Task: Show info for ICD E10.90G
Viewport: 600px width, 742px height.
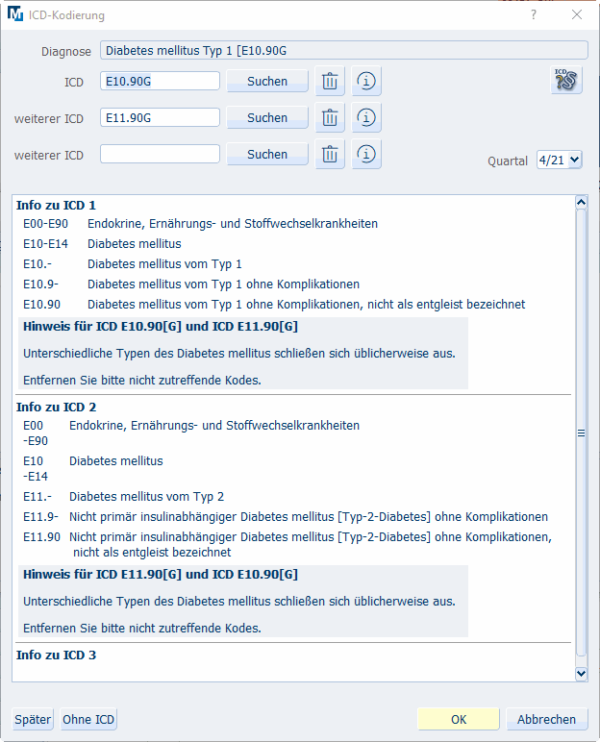Action: [x=366, y=82]
